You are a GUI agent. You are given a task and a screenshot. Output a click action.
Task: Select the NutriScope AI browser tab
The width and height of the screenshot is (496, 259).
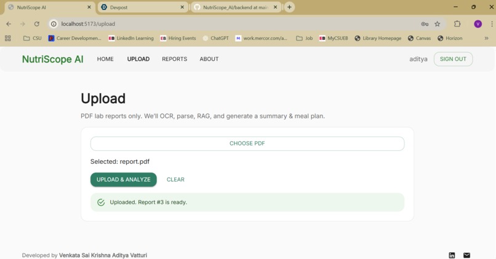point(49,7)
